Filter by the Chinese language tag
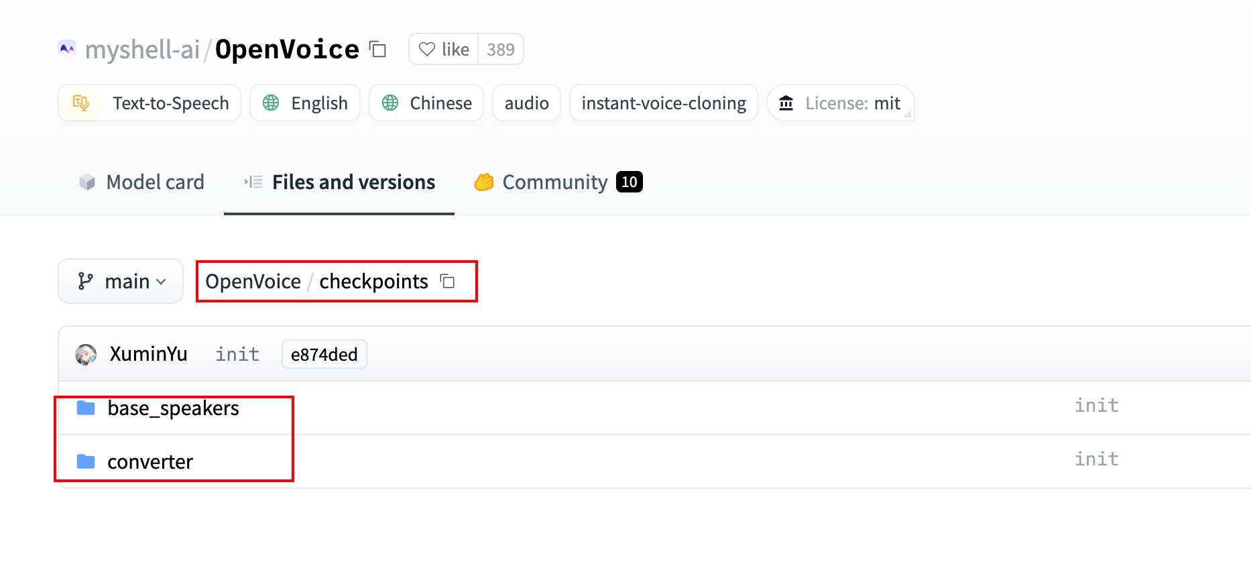 (x=426, y=103)
